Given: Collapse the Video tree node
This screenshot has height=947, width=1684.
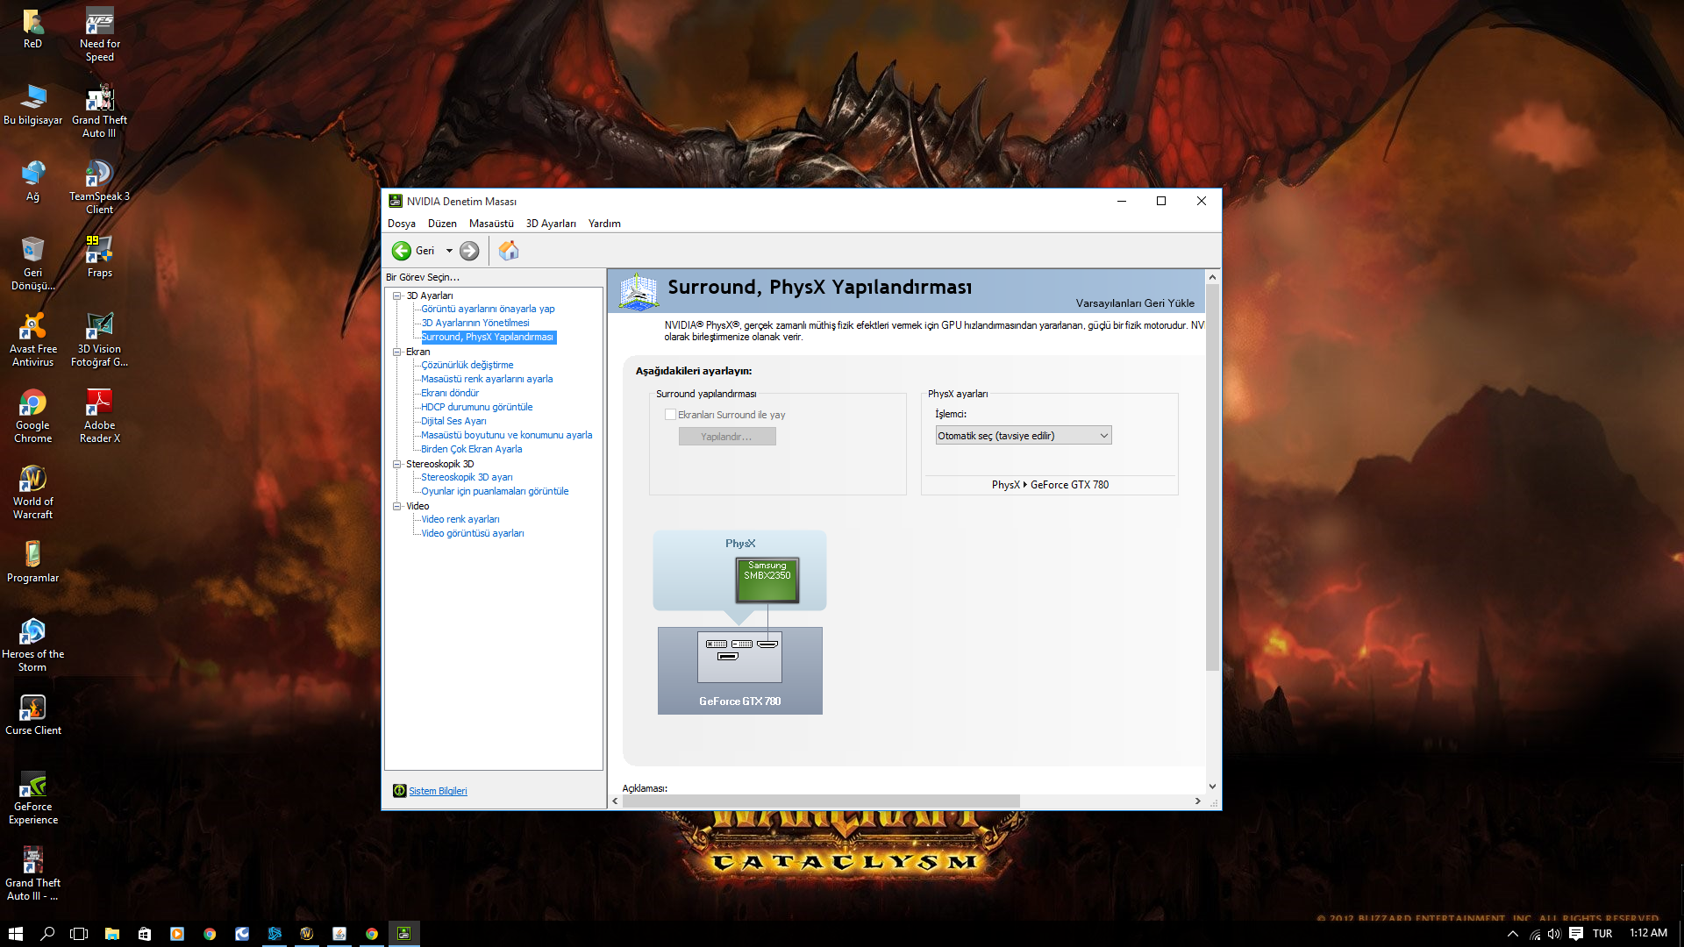Looking at the screenshot, I should 397,506.
